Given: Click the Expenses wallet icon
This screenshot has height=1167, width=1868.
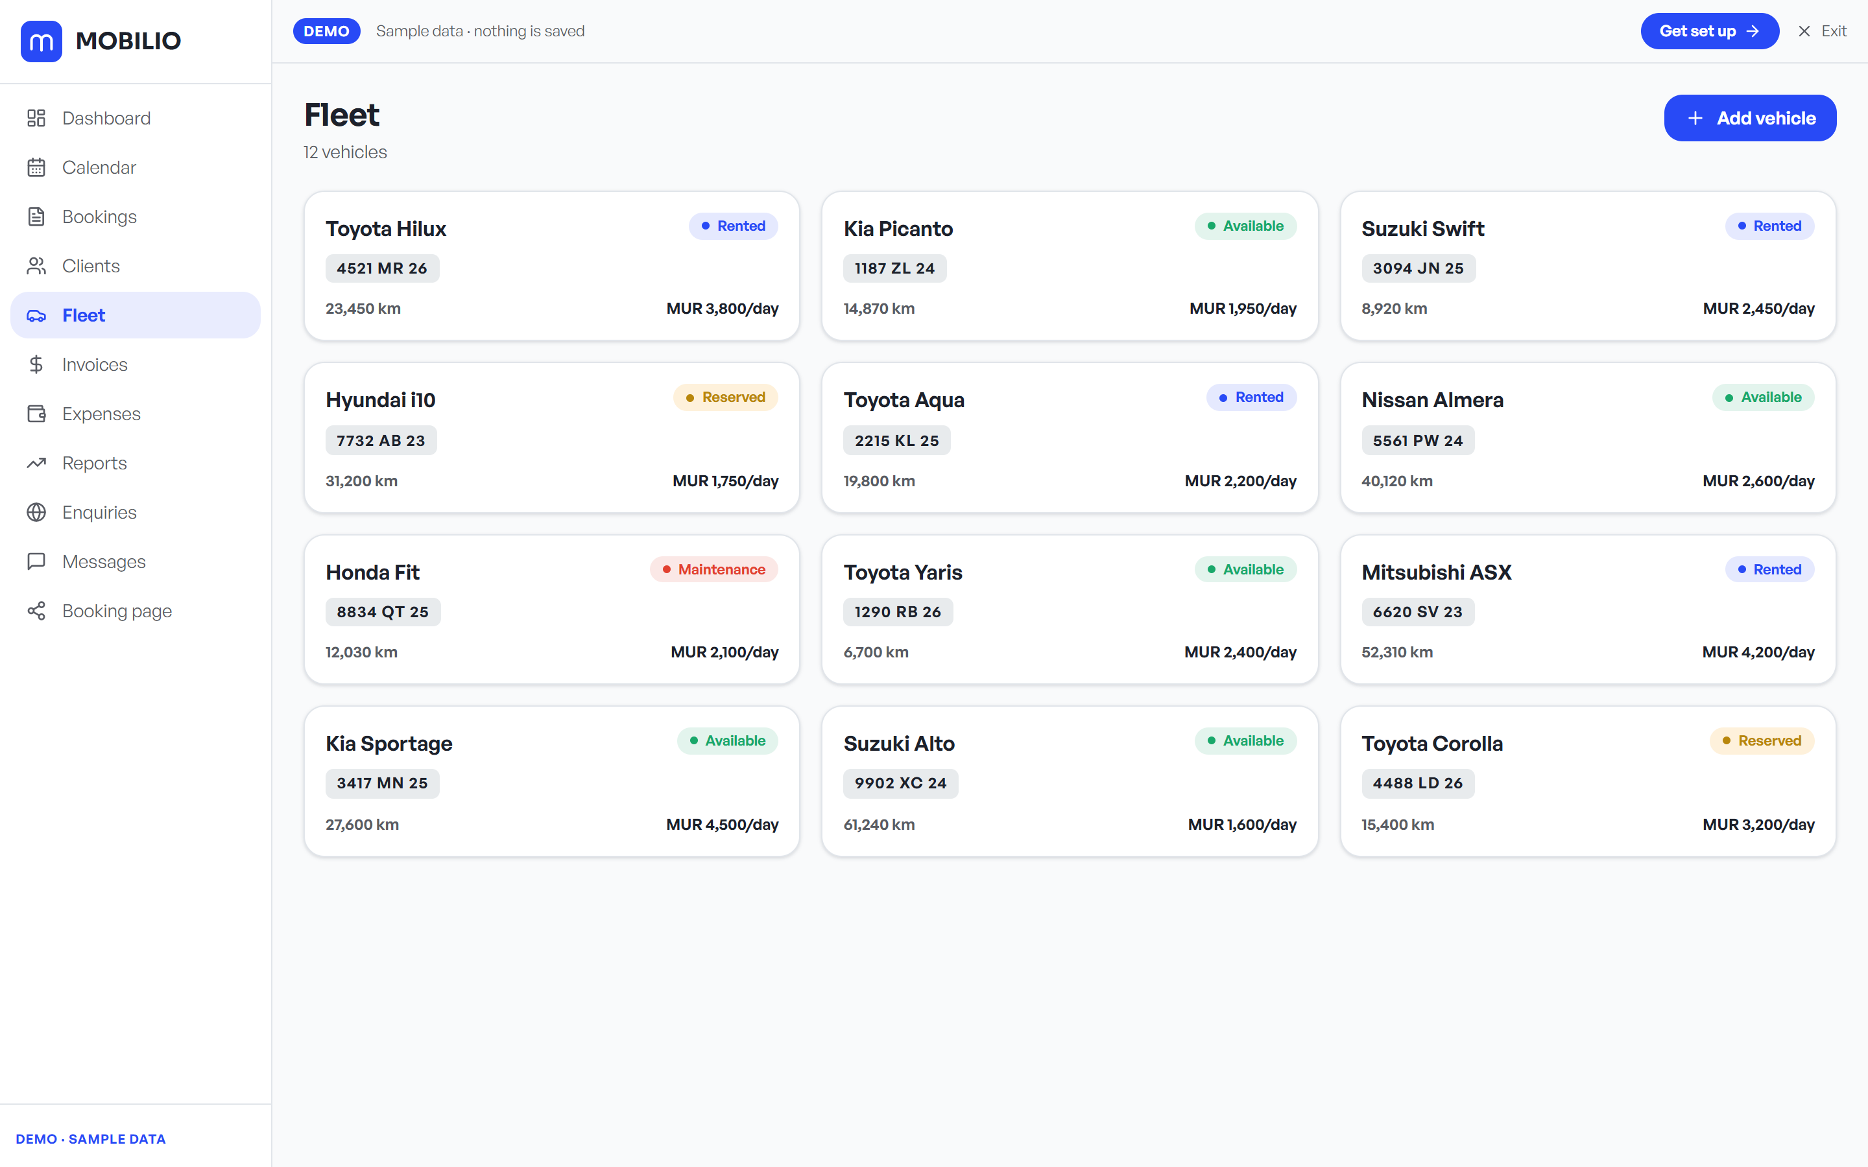Looking at the screenshot, I should tap(36, 414).
